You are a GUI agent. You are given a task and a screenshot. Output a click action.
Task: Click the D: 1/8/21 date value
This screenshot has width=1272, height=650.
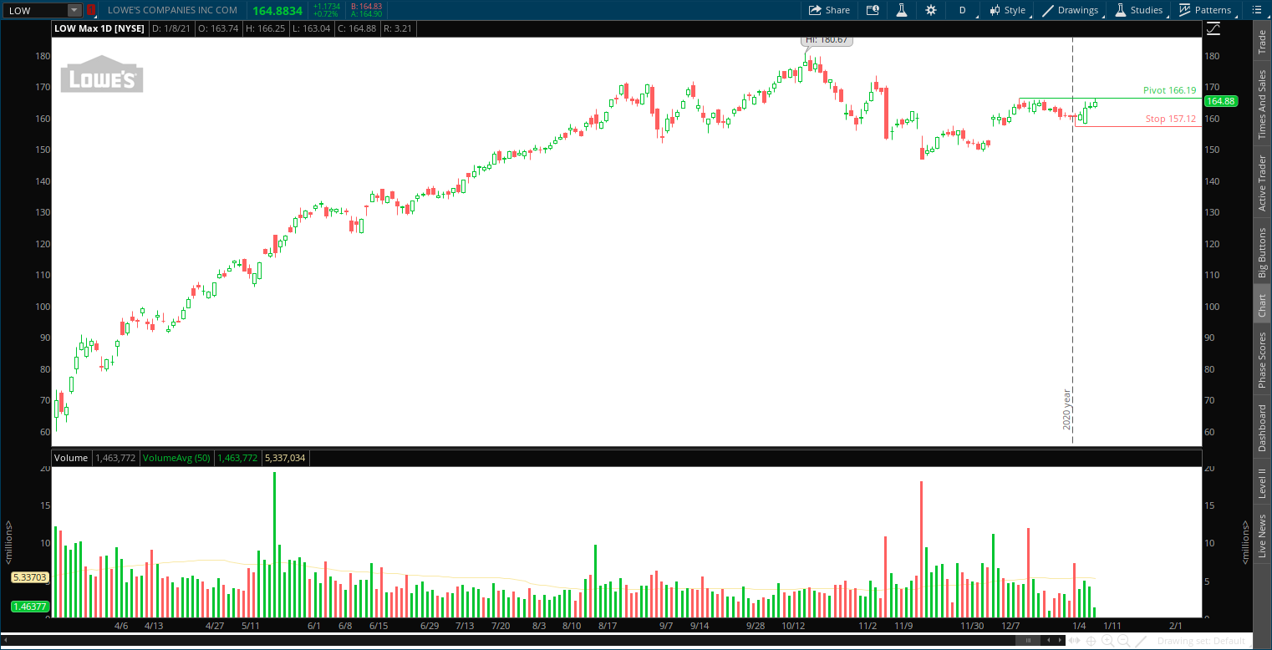[172, 28]
